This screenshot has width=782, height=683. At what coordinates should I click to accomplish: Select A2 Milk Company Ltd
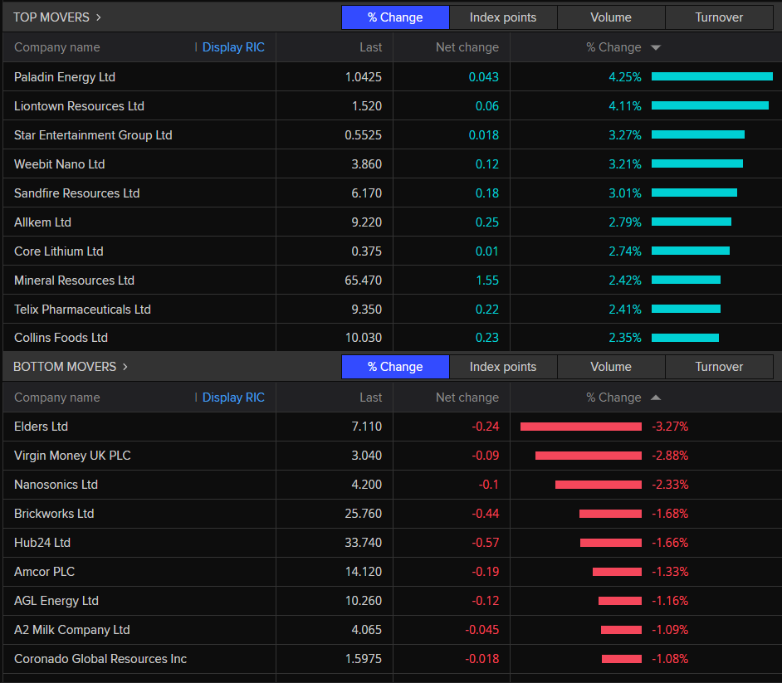pyautogui.click(x=72, y=630)
